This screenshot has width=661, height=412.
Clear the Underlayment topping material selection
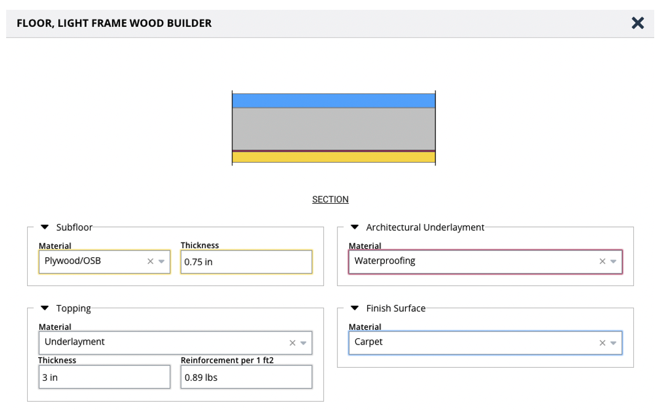click(x=292, y=343)
